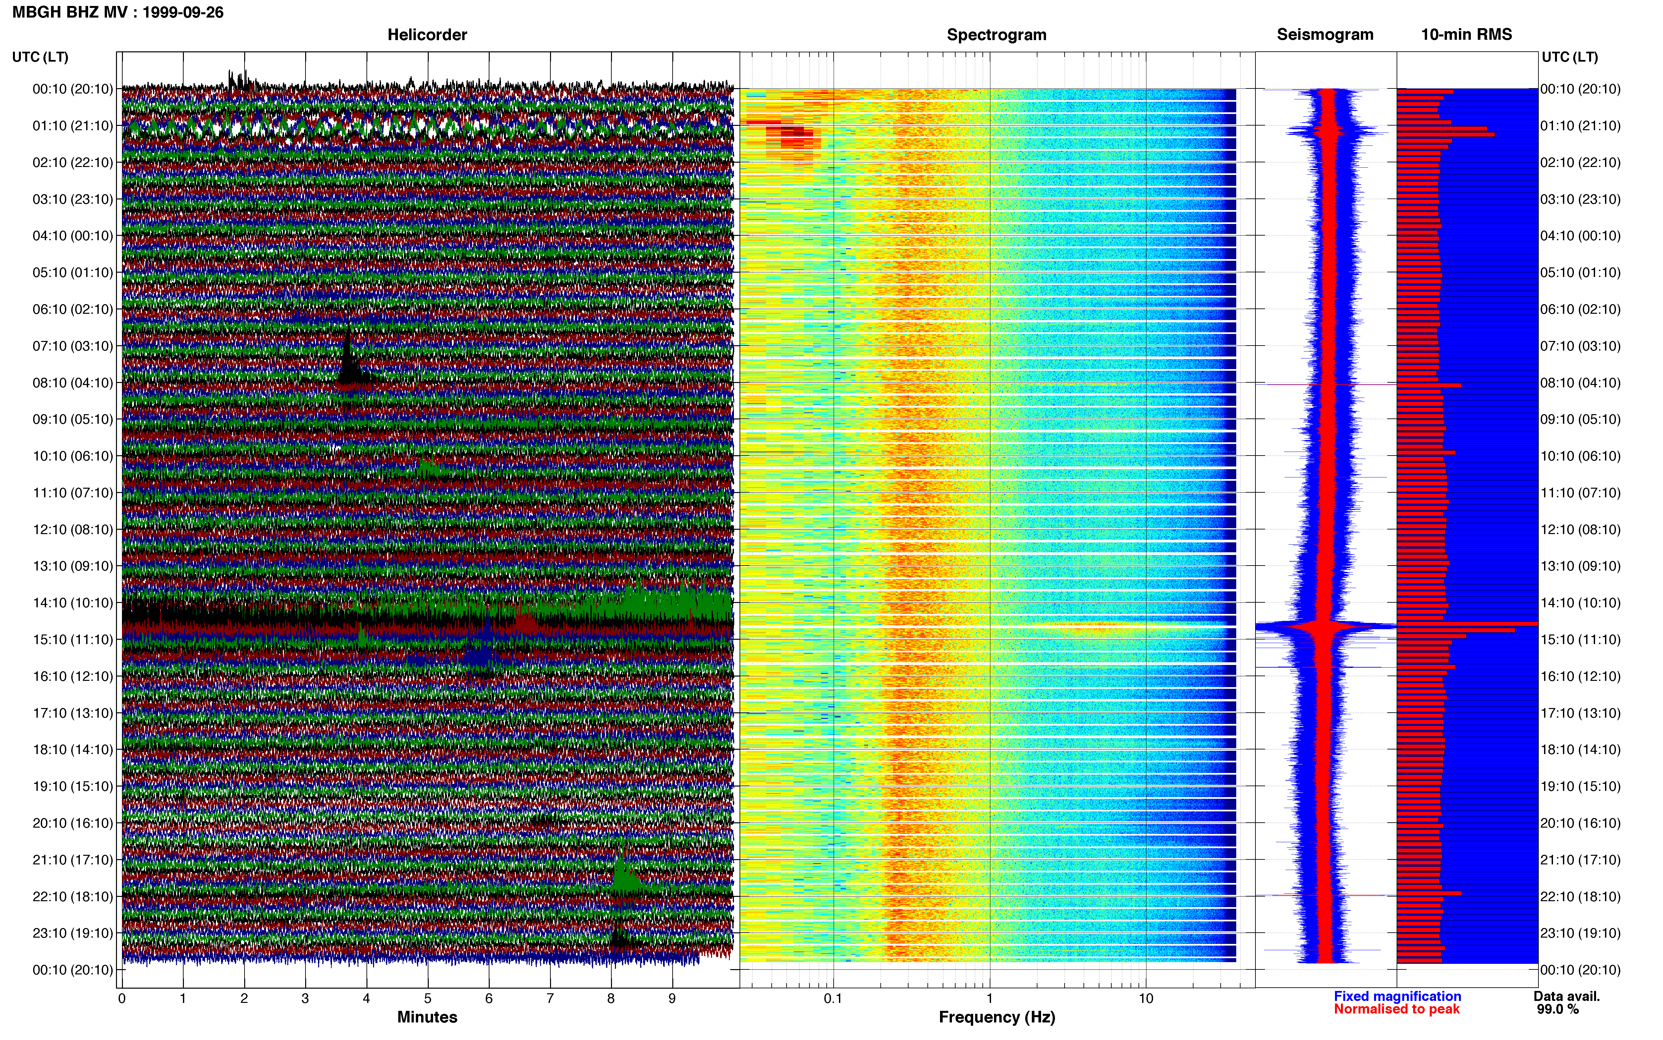Select the '10-min RMS' panel heading

[1466, 34]
